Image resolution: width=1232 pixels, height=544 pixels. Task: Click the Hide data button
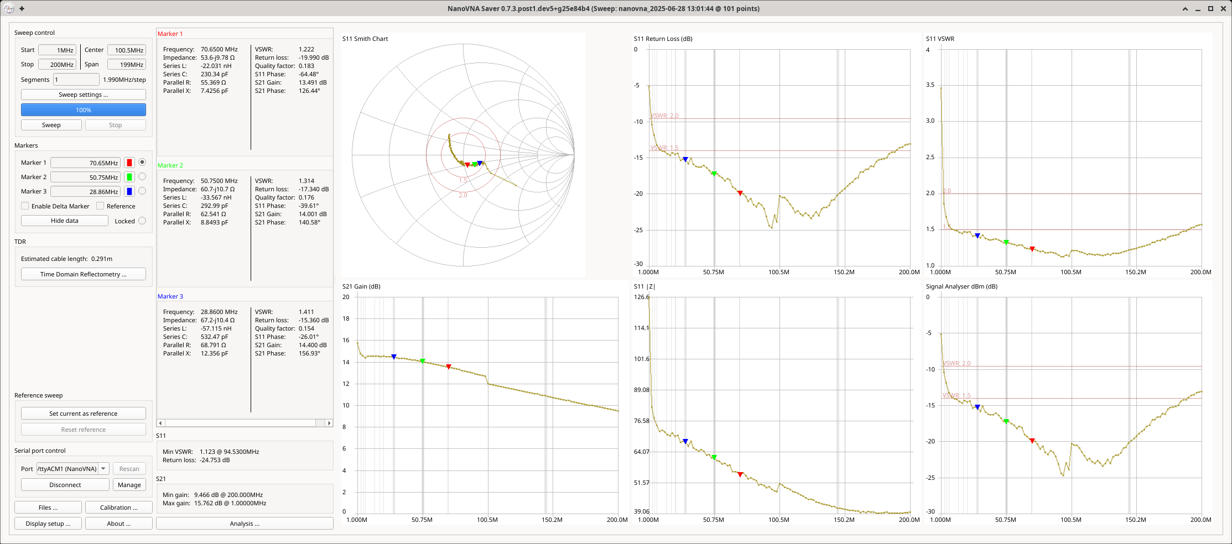(65, 221)
